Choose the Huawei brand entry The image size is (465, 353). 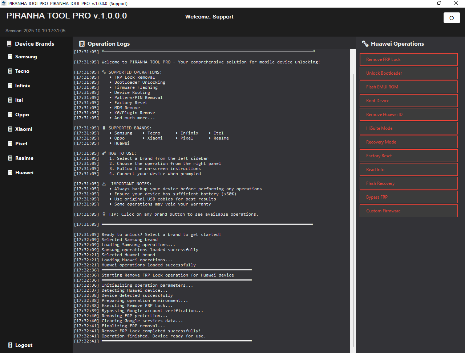coord(24,173)
